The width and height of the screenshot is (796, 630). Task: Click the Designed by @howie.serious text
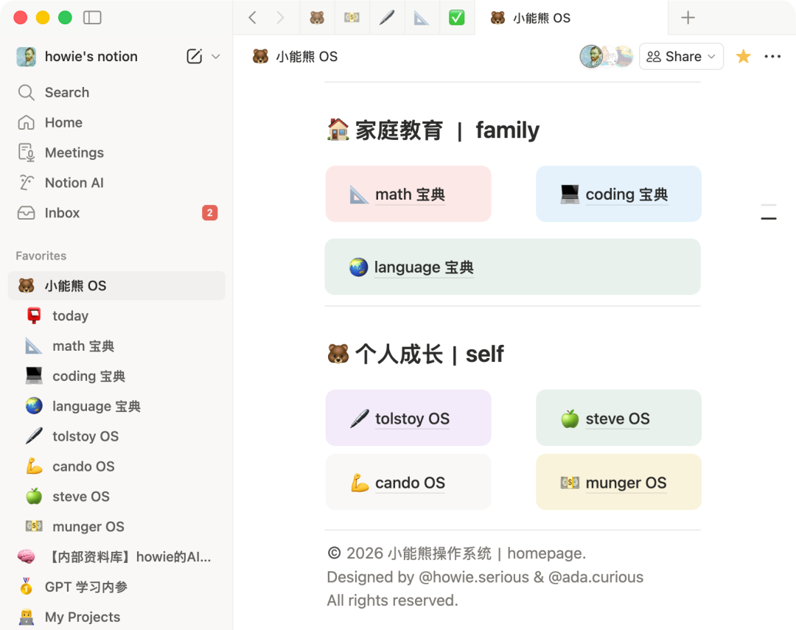(485, 577)
